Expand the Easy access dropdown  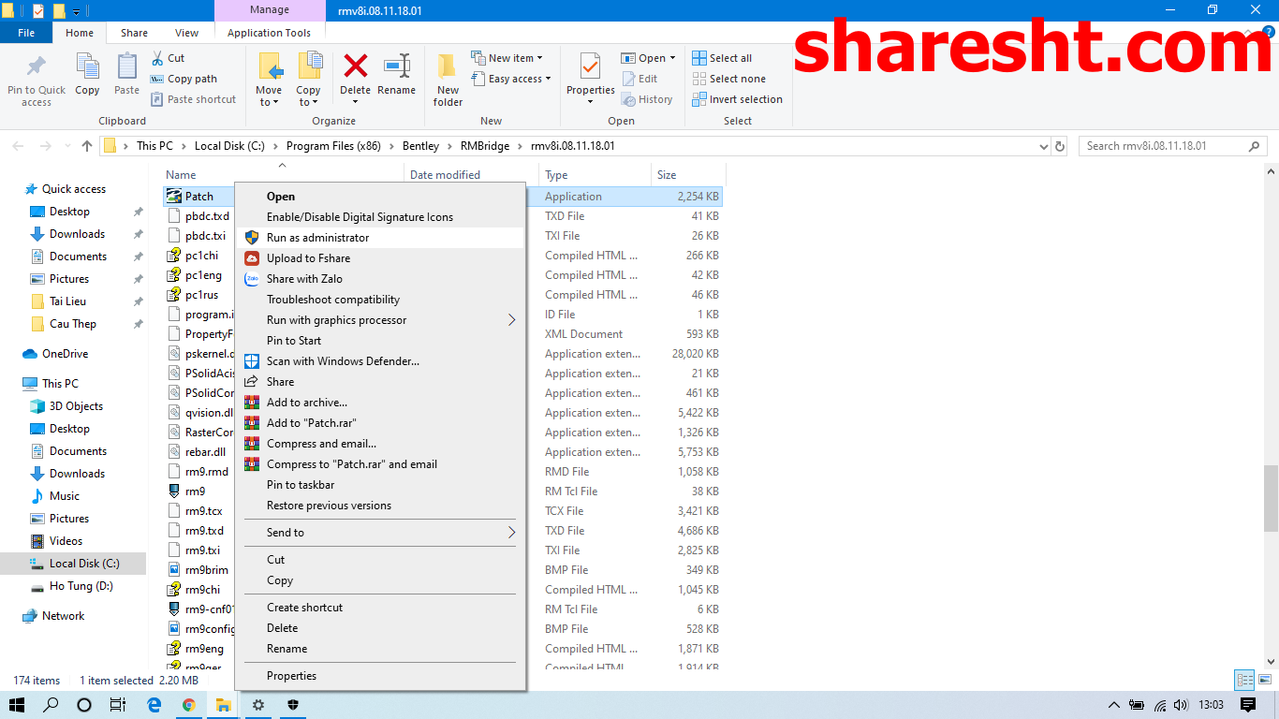(x=511, y=79)
